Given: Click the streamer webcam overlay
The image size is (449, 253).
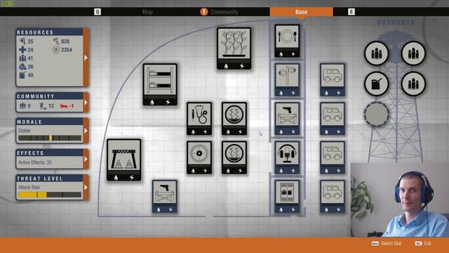Looking at the screenshot, I should point(400,200).
